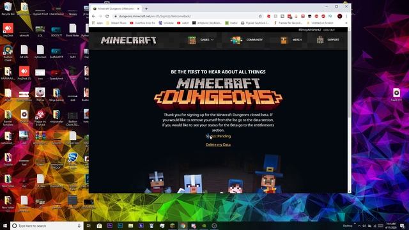Select the AnyDesk (1) desktop shortcut
Screen dimensions: 409x230
(x=24, y=73)
